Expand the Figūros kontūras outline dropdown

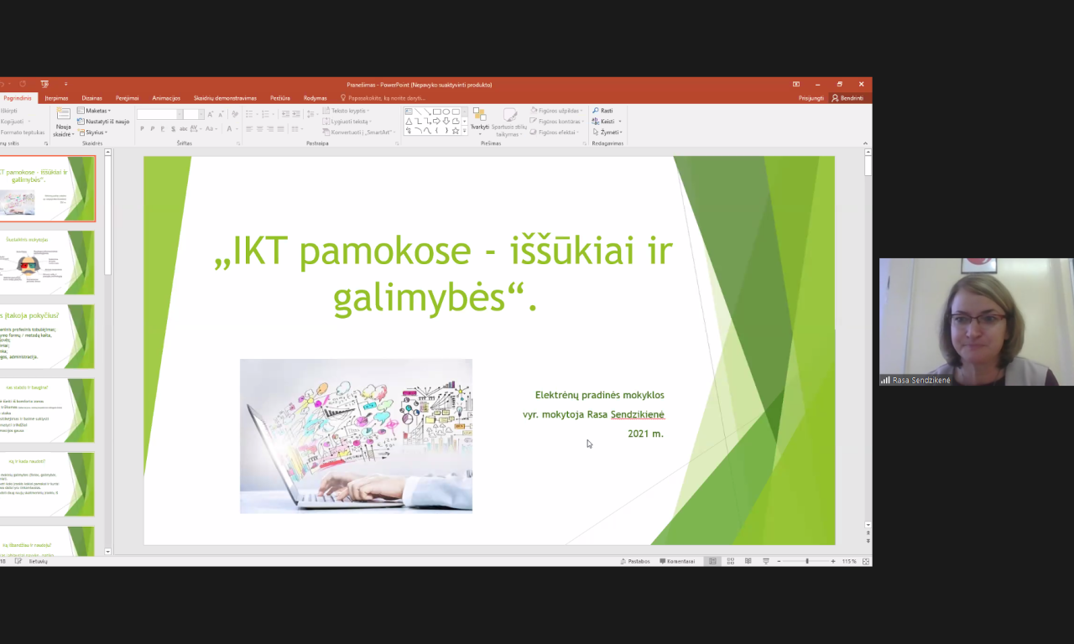[x=556, y=122]
